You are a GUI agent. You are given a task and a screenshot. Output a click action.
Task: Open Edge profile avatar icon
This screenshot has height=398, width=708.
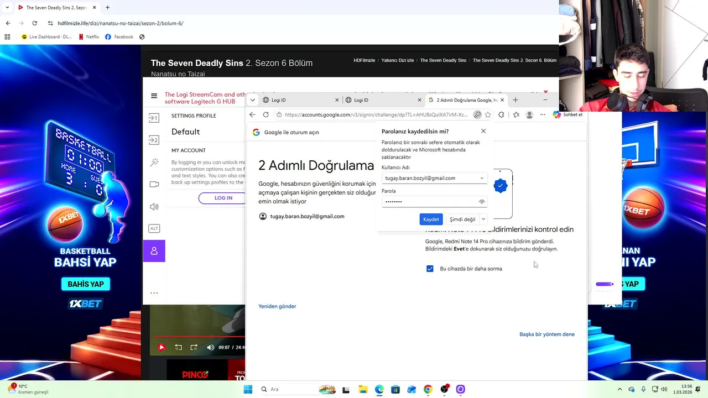point(529,114)
